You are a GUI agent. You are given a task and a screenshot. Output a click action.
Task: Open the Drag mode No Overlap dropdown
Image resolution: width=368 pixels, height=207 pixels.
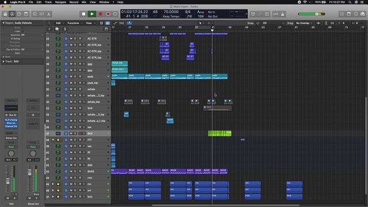click(x=304, y=23)
